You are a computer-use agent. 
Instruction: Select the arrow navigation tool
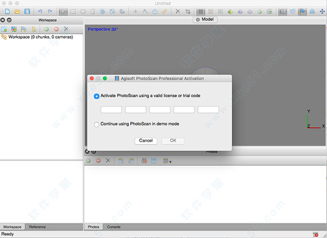[x=63, y=11]
